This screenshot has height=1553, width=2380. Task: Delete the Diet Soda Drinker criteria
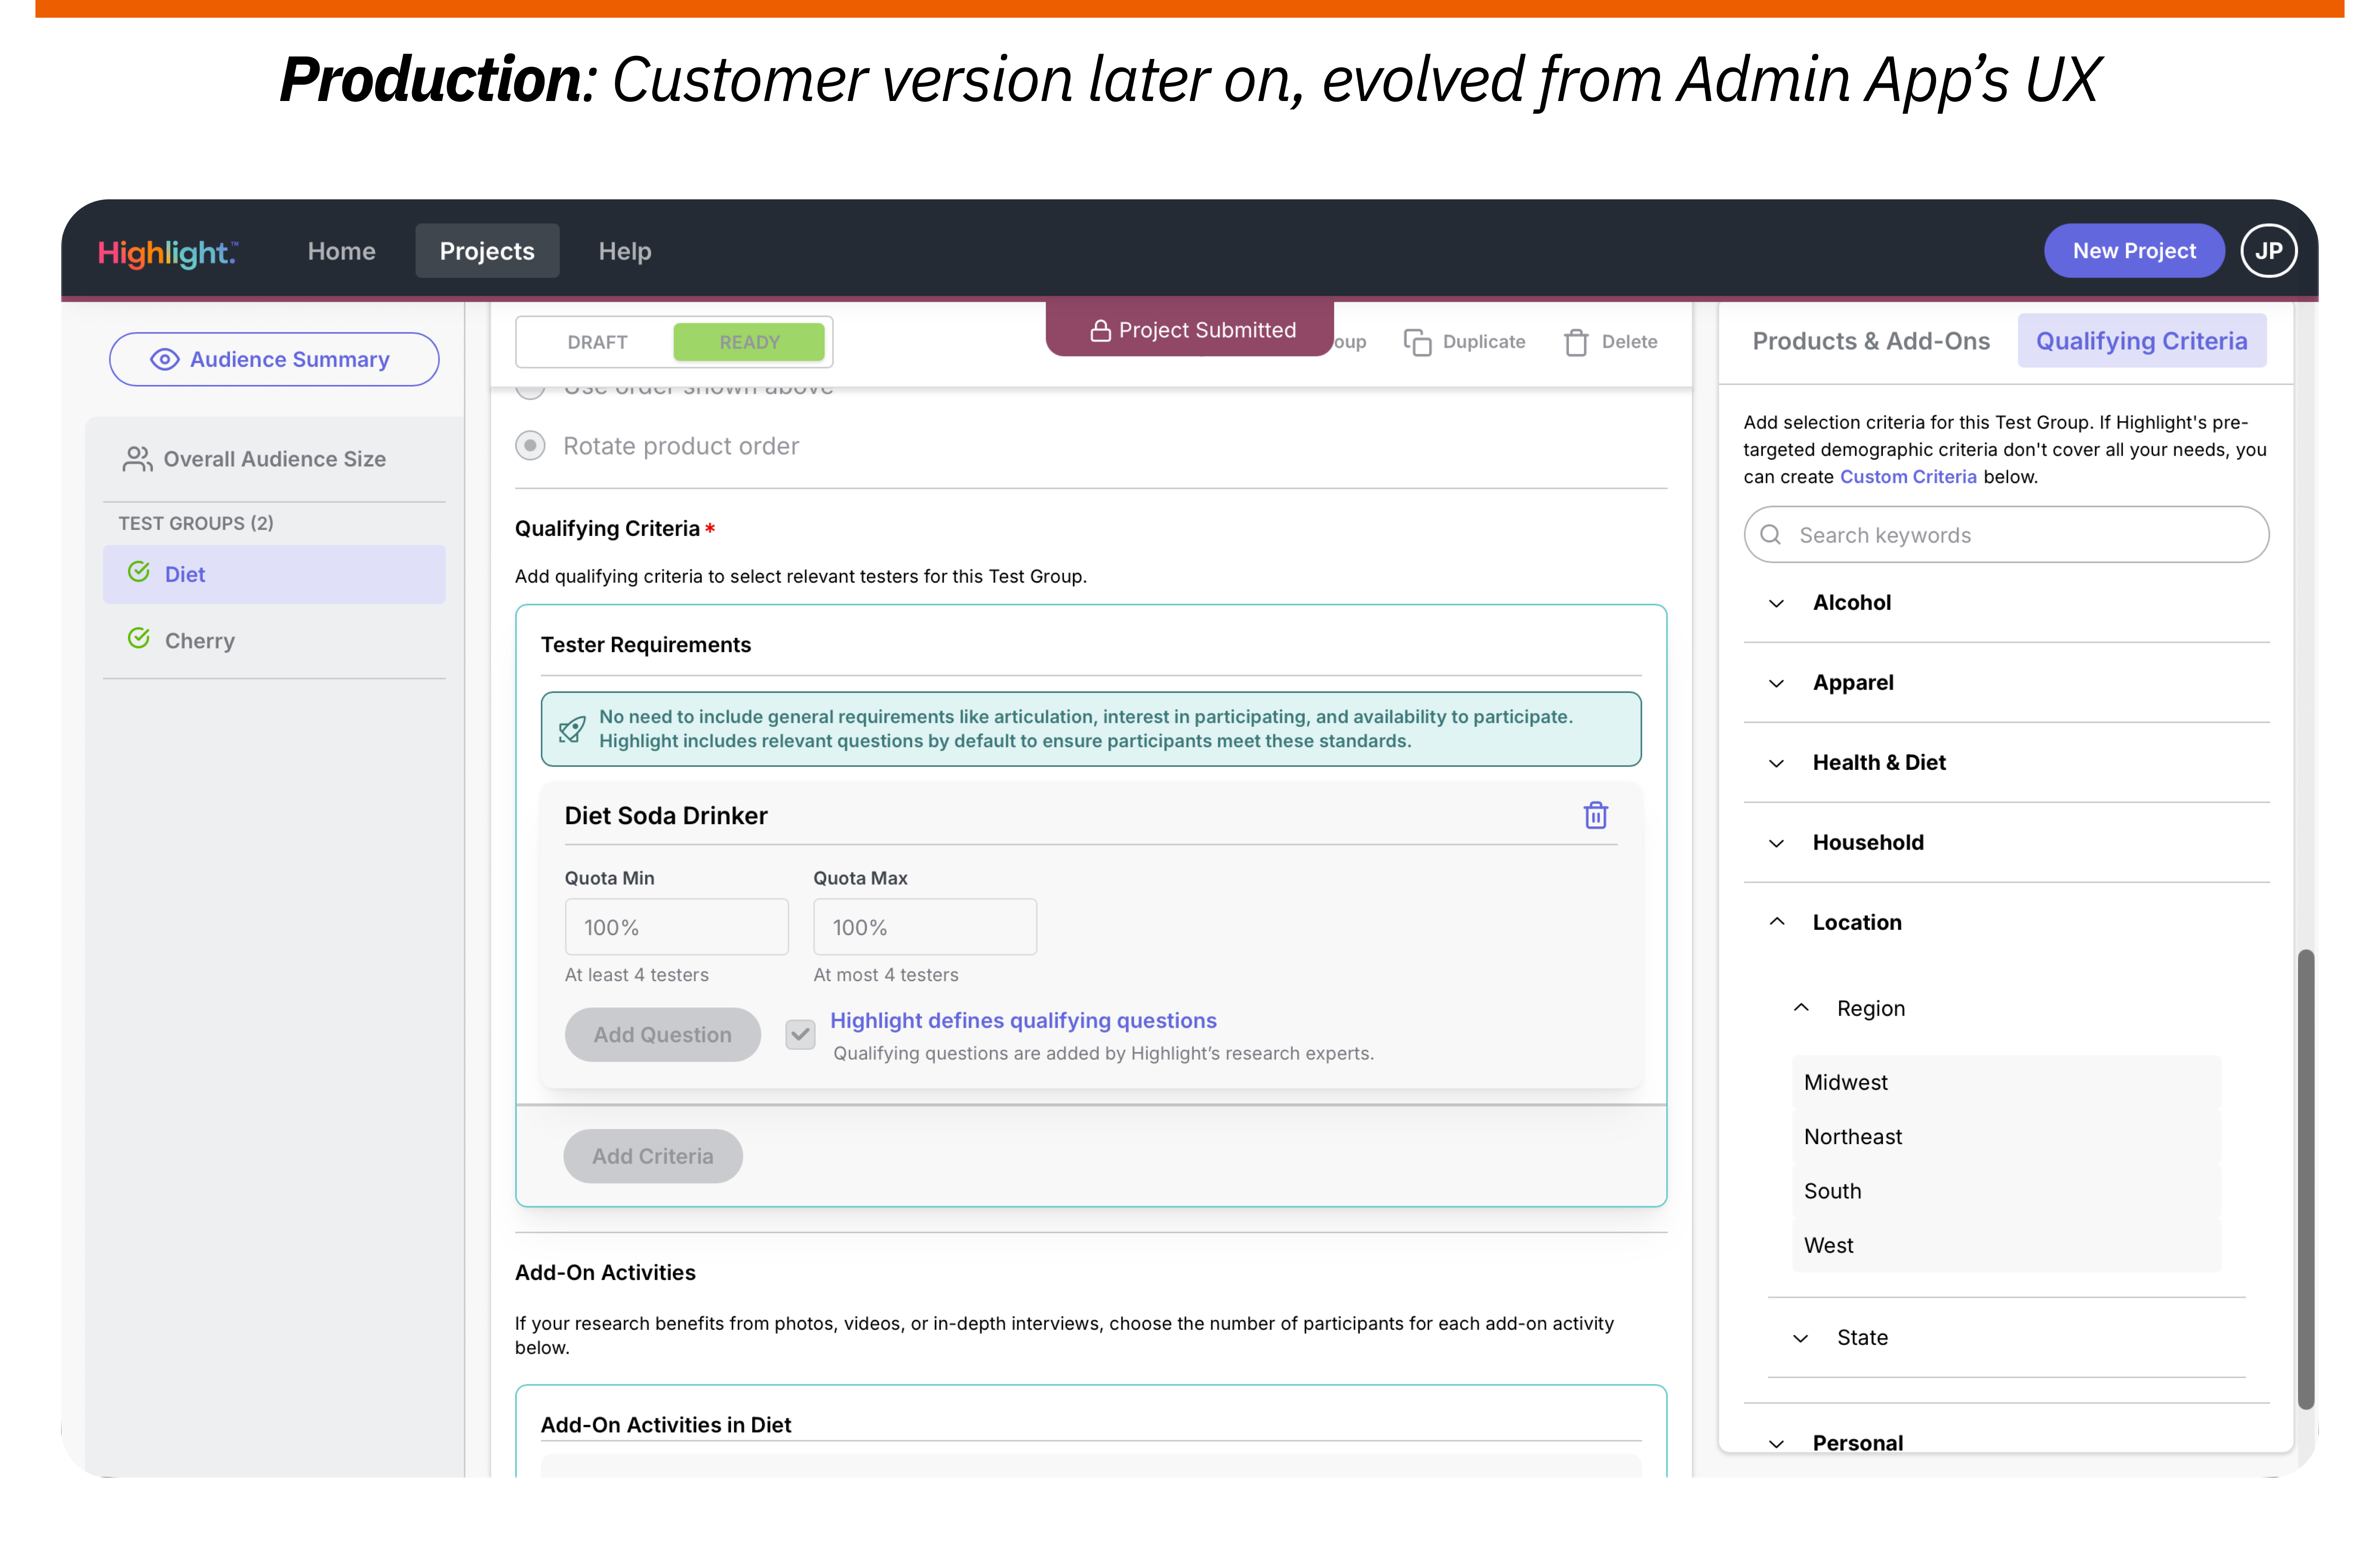pyautogui.click(x=1596, y=815)
